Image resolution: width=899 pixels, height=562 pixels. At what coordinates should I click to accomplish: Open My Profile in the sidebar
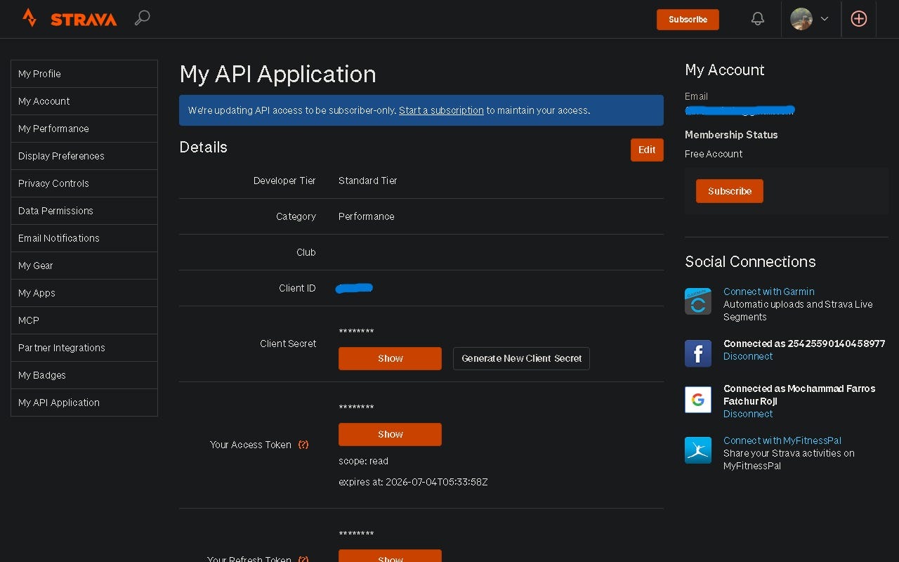[84, 74]
